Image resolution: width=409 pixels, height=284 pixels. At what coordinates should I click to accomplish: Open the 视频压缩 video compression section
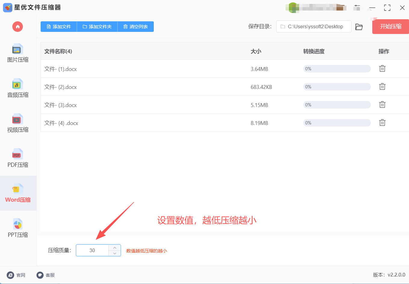pyautogui.click(x=18, y=124)
